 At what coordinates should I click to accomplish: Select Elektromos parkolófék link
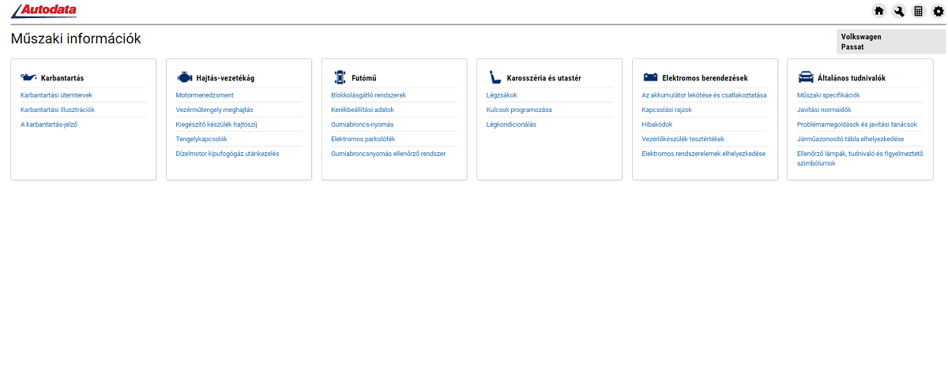[363, 139]
